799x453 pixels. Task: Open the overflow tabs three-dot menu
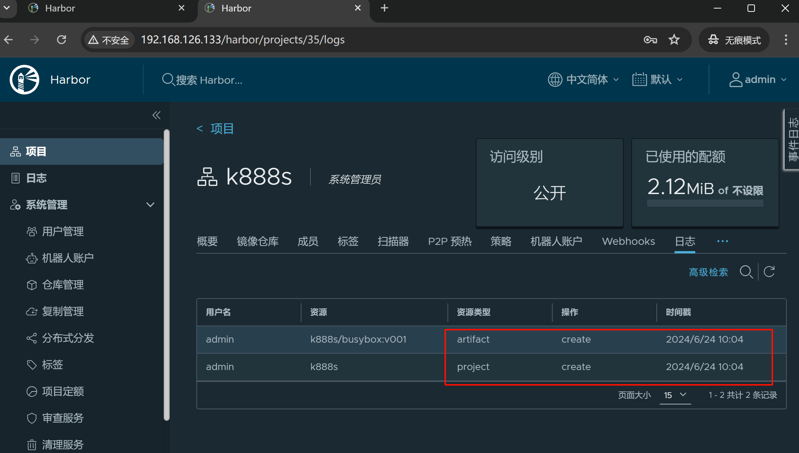click(722, 241)
